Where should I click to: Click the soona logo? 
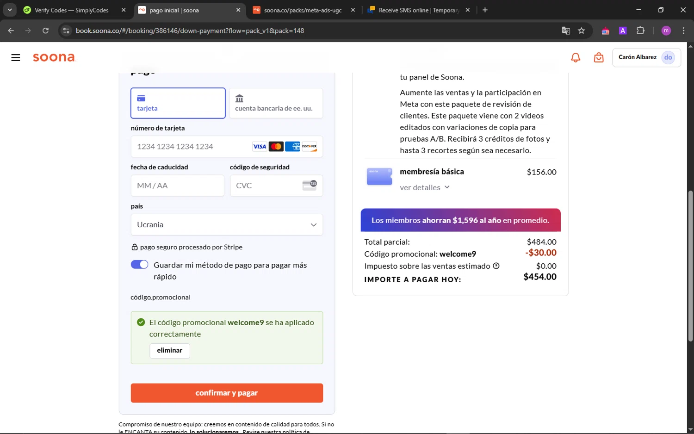tap(54, 57)
